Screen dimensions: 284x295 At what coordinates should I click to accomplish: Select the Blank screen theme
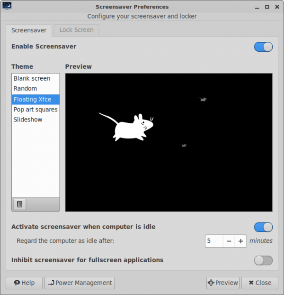pos(32,78)
